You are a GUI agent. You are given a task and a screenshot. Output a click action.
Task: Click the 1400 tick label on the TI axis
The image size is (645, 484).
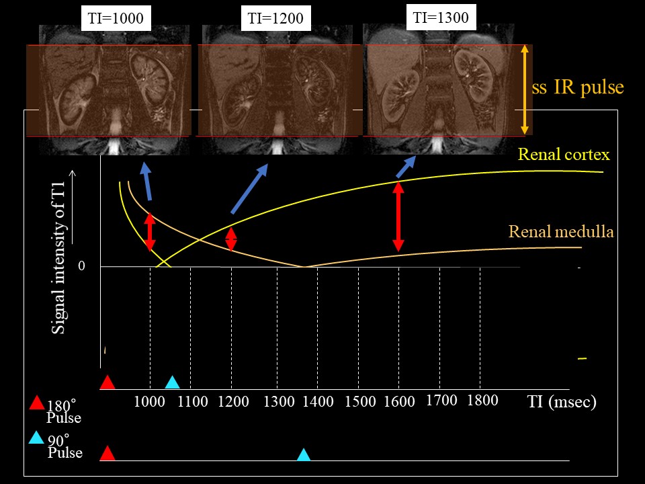[x=318, y=402]
